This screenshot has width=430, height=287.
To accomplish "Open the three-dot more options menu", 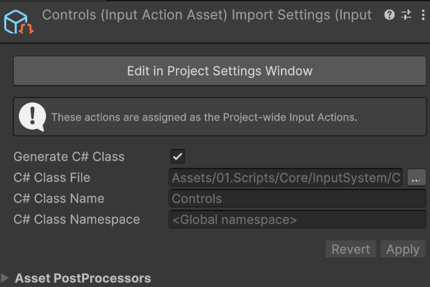I will click(422, 15).
